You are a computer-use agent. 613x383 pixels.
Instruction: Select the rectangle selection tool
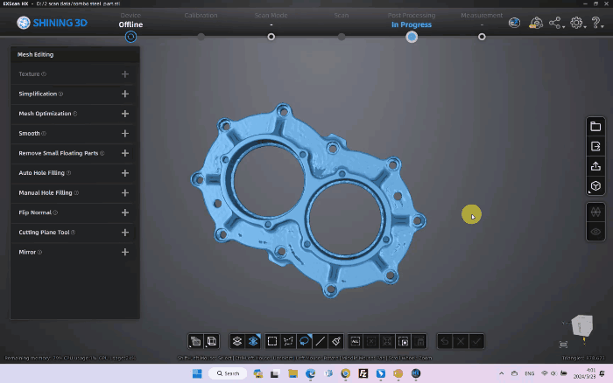click(272, 341)
